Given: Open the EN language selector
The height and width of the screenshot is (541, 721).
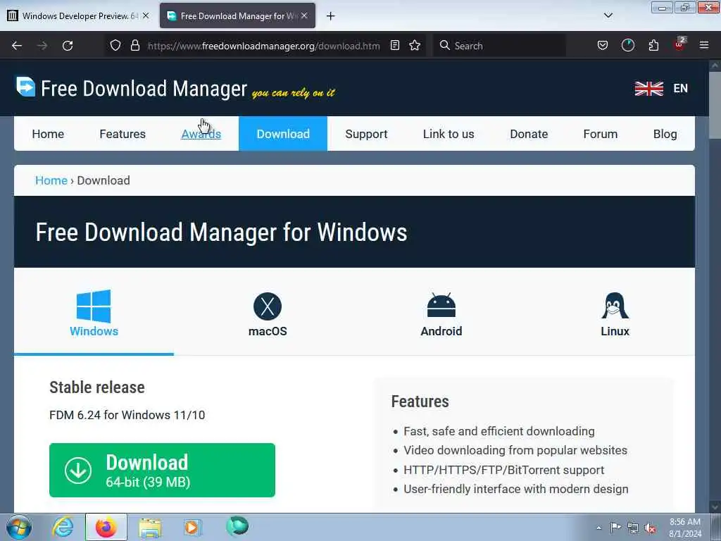Looking at the screenshot, I should (680, 88).
